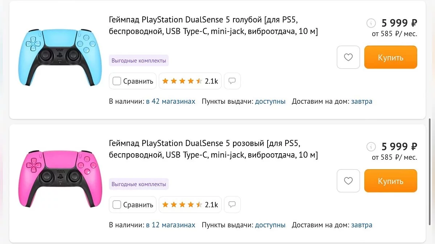The image size is (435, 244).
Task: Open star rating 2.1k of pink gamepad
Action: pyautogui.click(x=190, y=205)
